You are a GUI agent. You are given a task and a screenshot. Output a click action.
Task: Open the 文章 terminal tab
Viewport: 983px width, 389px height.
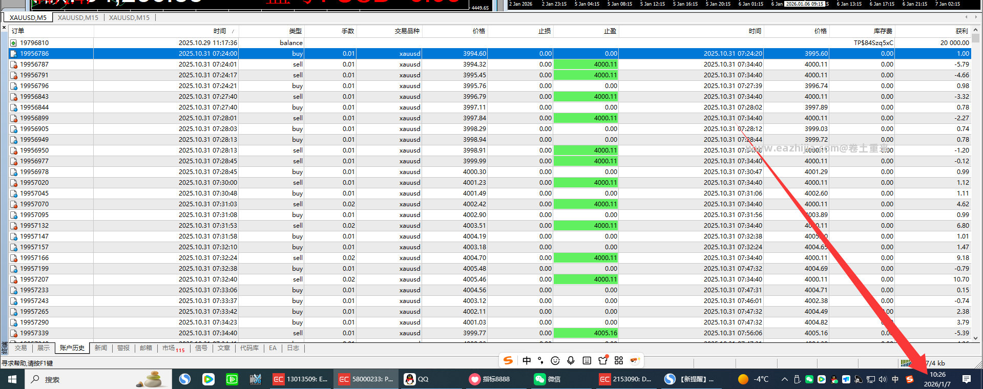tap(224, 348)
